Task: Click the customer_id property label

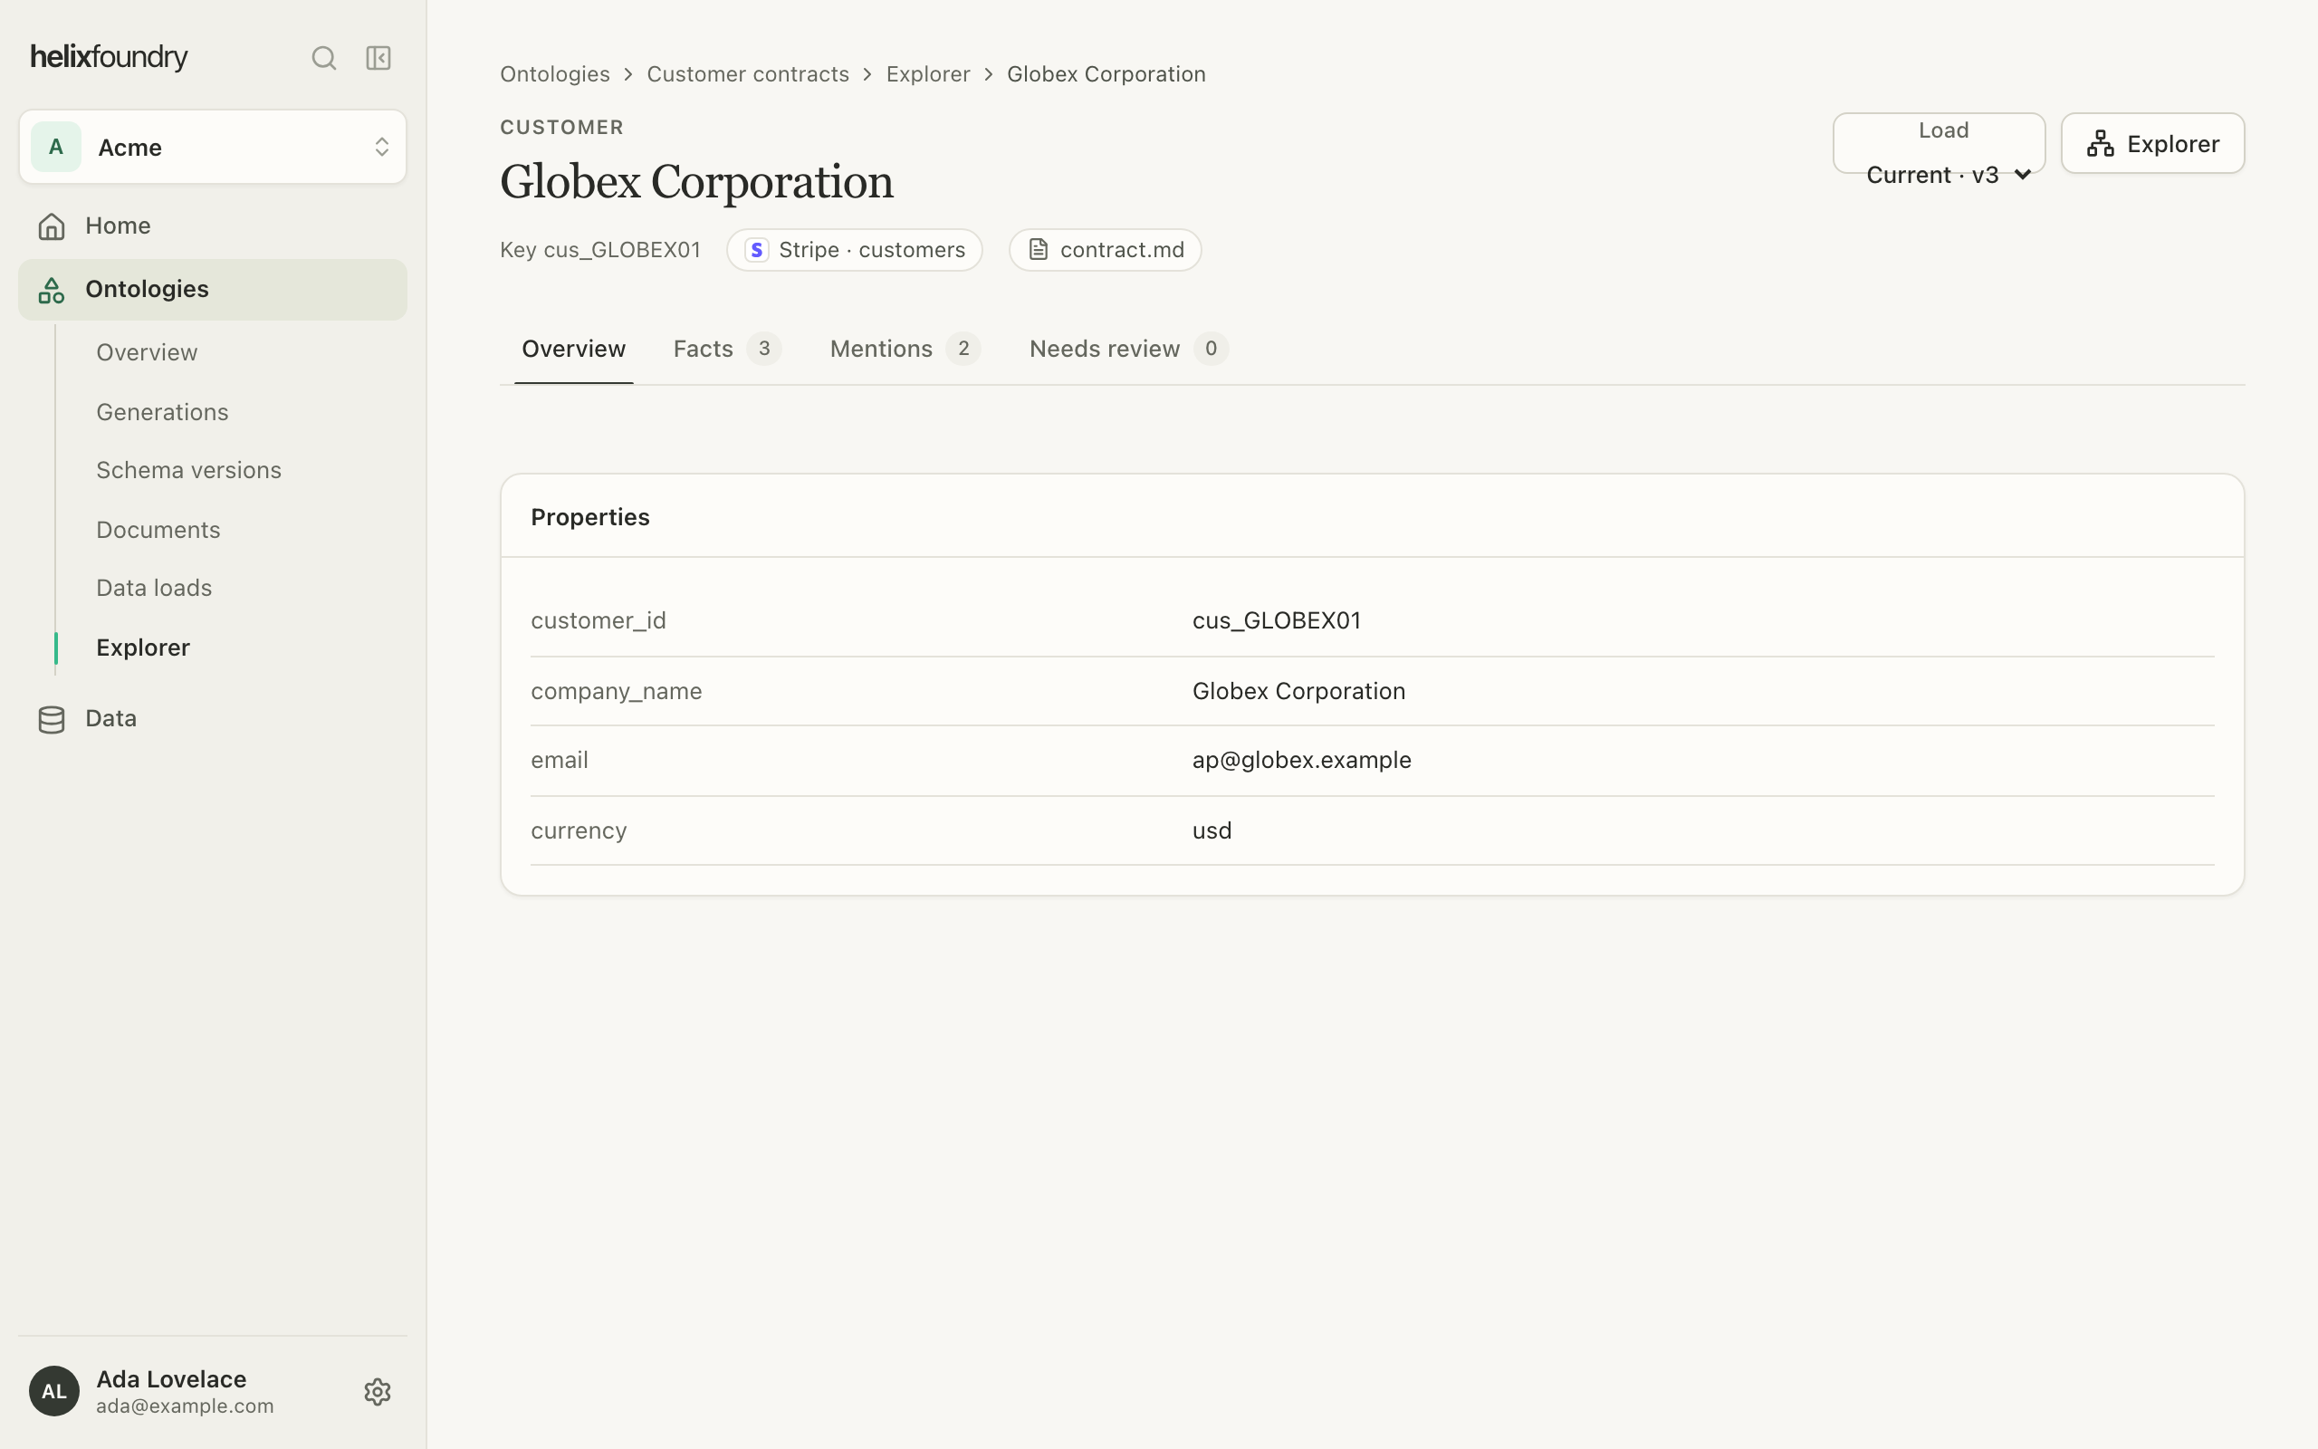Action: pos(599,621)
